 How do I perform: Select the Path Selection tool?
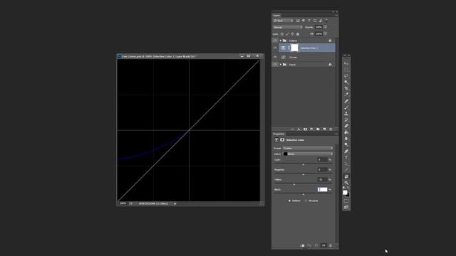pos(346,164)
